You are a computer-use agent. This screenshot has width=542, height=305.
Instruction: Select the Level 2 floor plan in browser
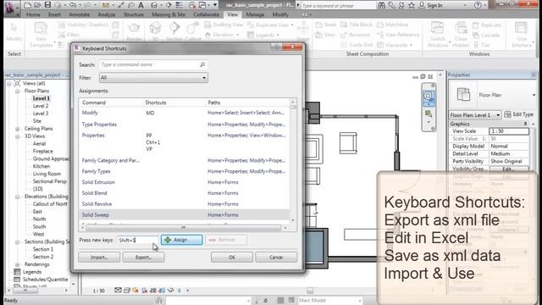click(41, 106)
